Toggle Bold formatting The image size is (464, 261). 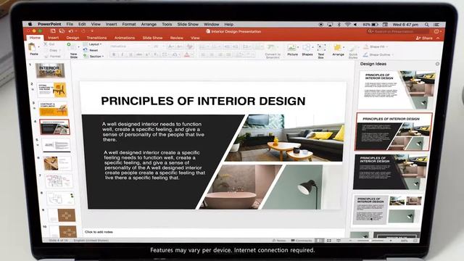[x=114, y=55]
